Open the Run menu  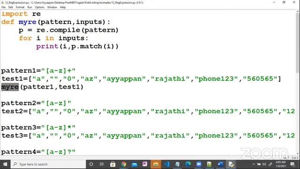click(30, 8)
